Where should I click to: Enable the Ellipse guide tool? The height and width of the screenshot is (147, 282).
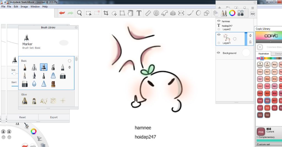click(x=156, y=13)
